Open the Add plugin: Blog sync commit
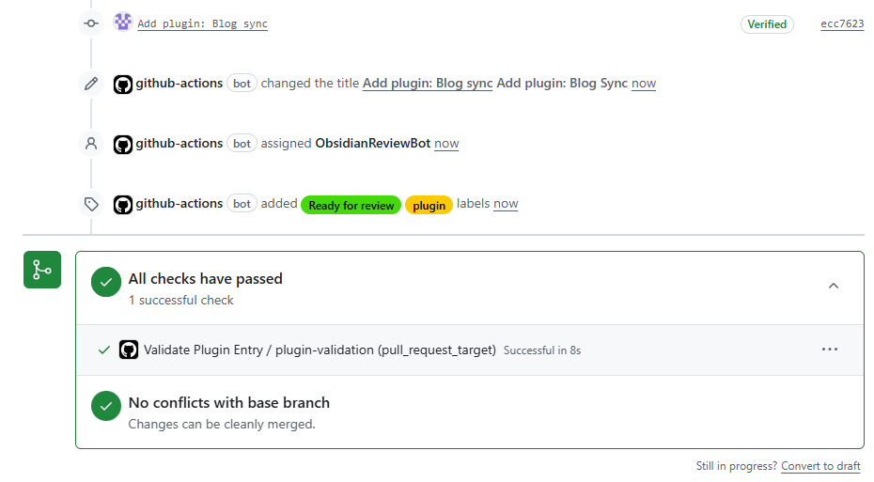 202,24
